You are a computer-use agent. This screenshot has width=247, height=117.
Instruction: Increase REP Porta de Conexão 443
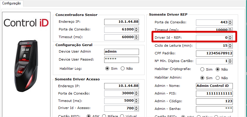coord(230,21)
